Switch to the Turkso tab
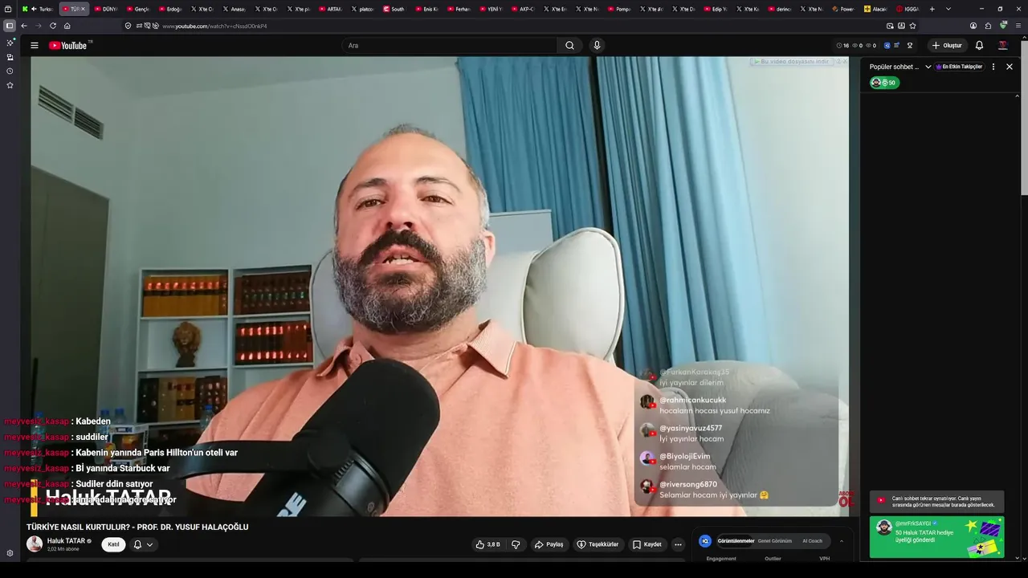 [39, 9]
